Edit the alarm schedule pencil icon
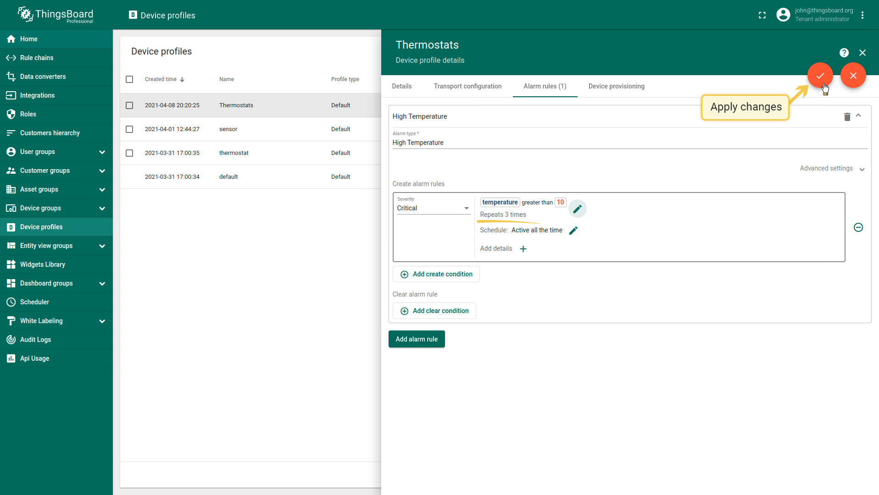Viewport: 879px width, 495px height. pos(573,231)
